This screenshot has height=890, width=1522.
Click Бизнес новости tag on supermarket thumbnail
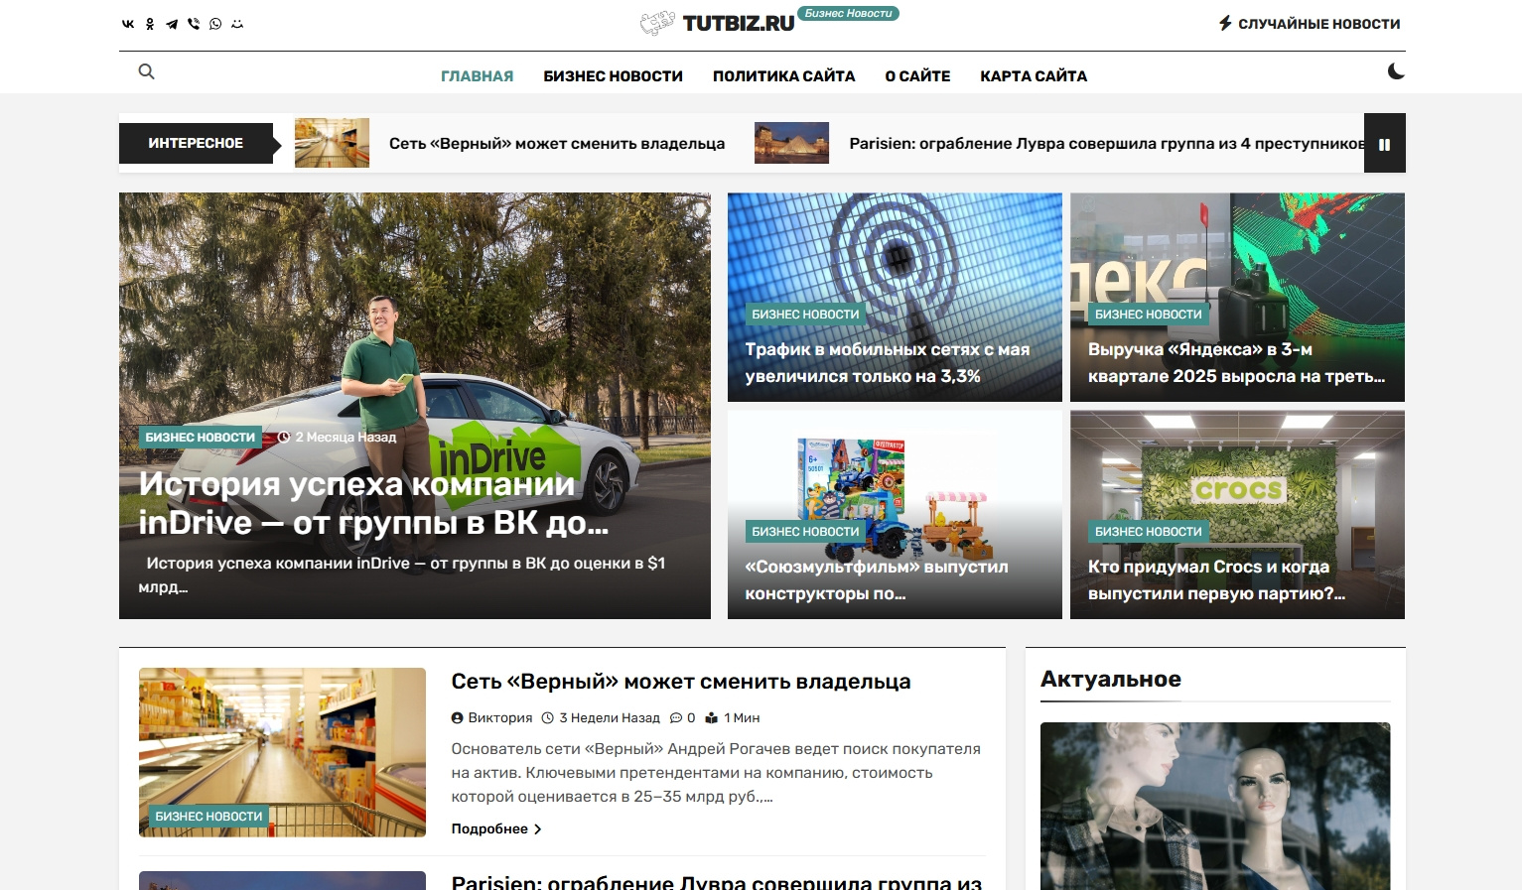(x=209, y=817)
